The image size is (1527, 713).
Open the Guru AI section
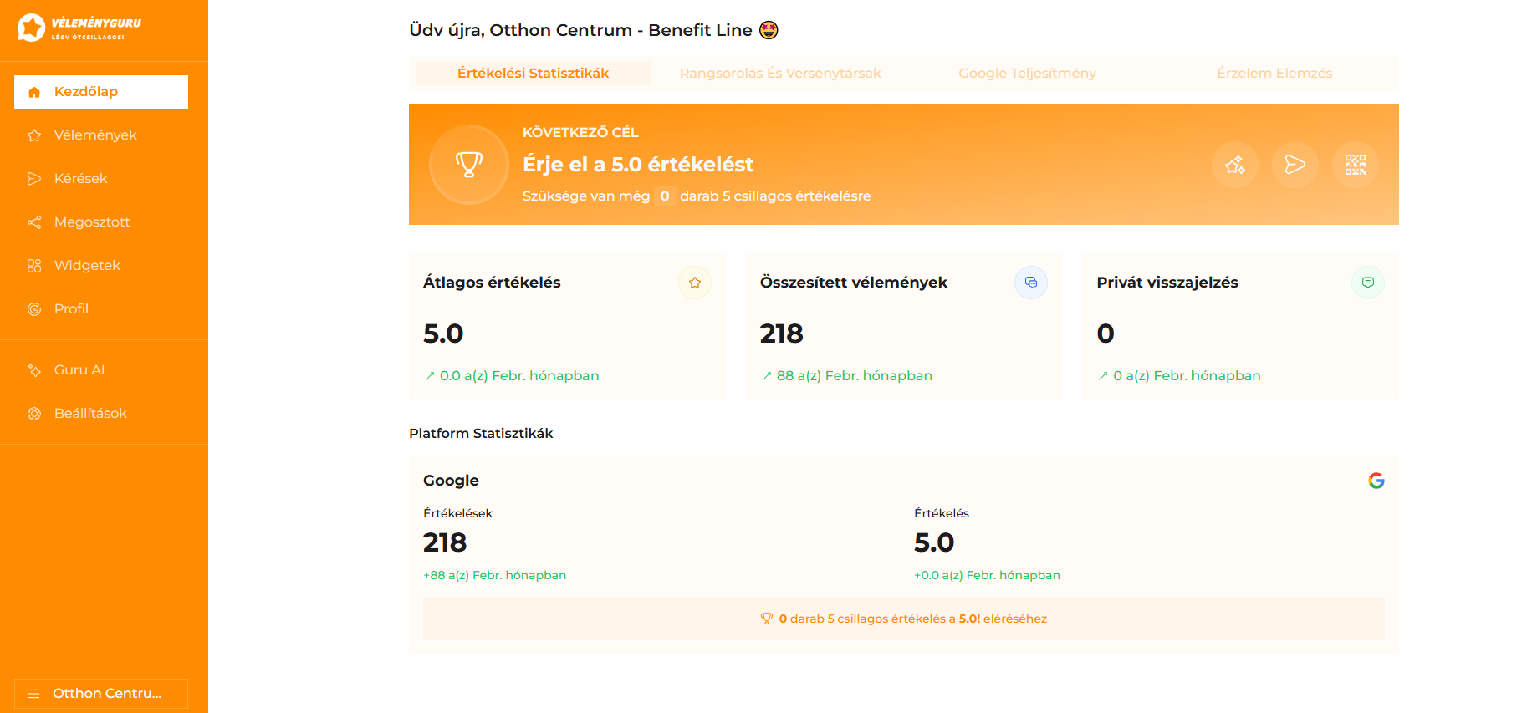[101, 370]
